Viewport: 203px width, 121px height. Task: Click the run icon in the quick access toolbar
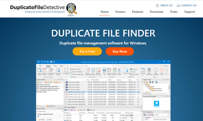click(39, 62)
